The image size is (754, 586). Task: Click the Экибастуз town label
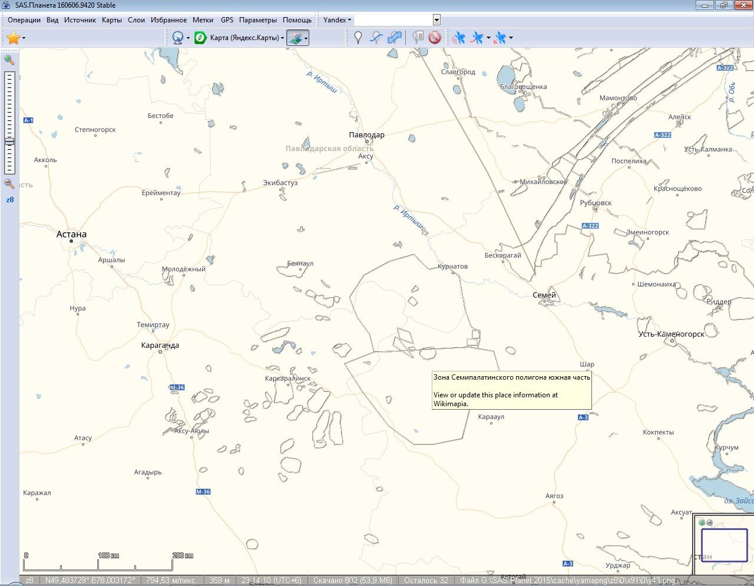[280, 183]
